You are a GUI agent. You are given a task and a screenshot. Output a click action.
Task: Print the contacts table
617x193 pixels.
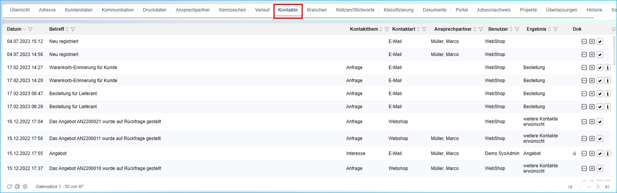click(17, 186)
